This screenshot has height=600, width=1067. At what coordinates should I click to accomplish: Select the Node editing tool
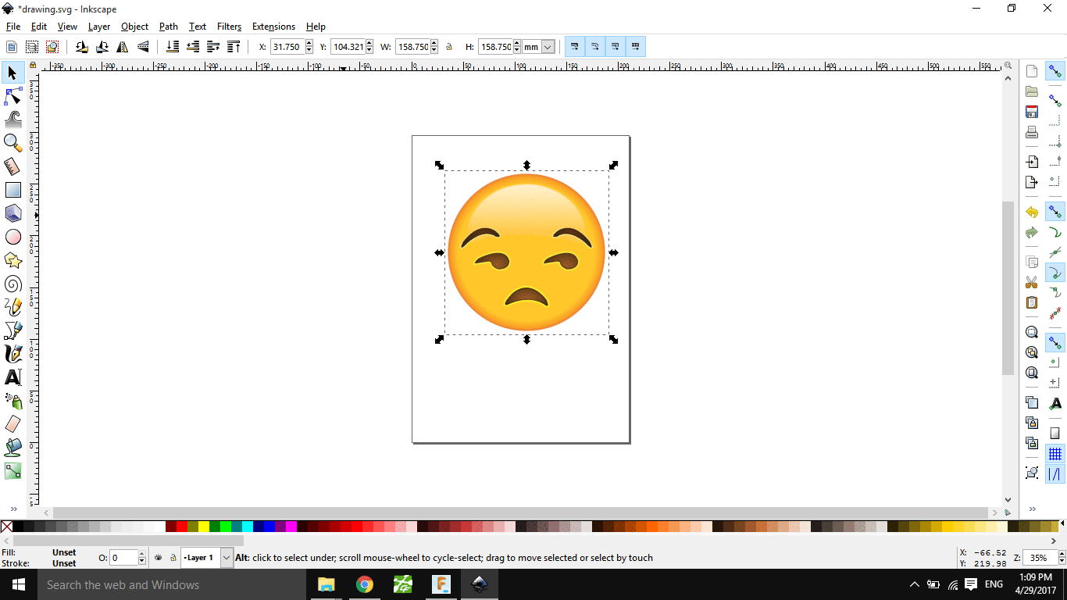click(x=12, y=96)
